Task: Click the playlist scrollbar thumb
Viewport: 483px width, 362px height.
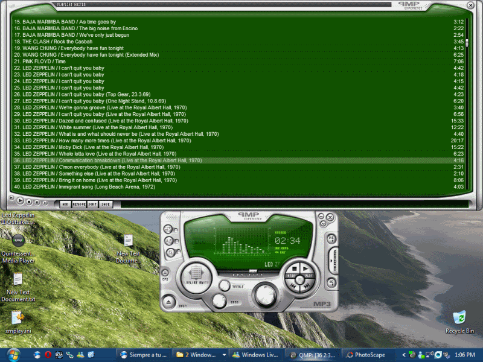Action: click(x=467, y=42)
